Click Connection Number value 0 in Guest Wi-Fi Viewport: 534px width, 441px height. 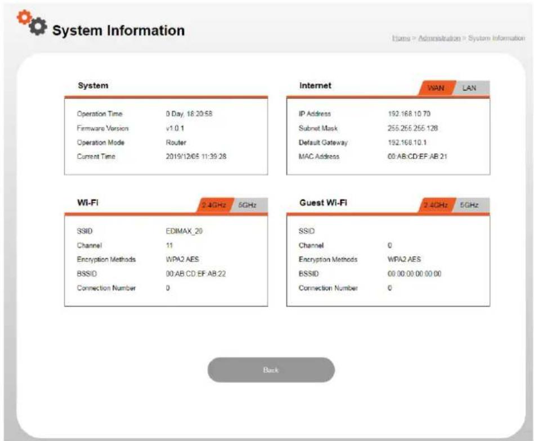390,288
